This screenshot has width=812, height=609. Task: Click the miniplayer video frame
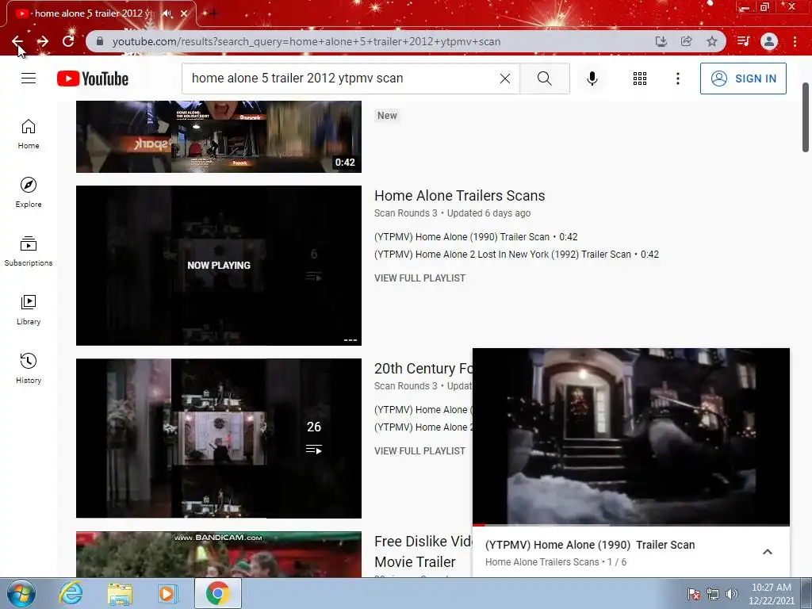631,436
